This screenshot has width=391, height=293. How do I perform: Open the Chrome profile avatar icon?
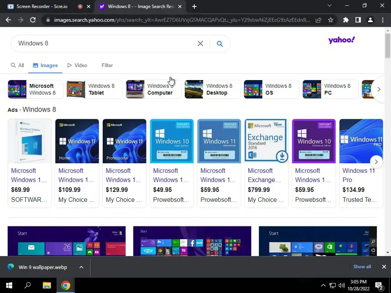click(x=370, y=20)
